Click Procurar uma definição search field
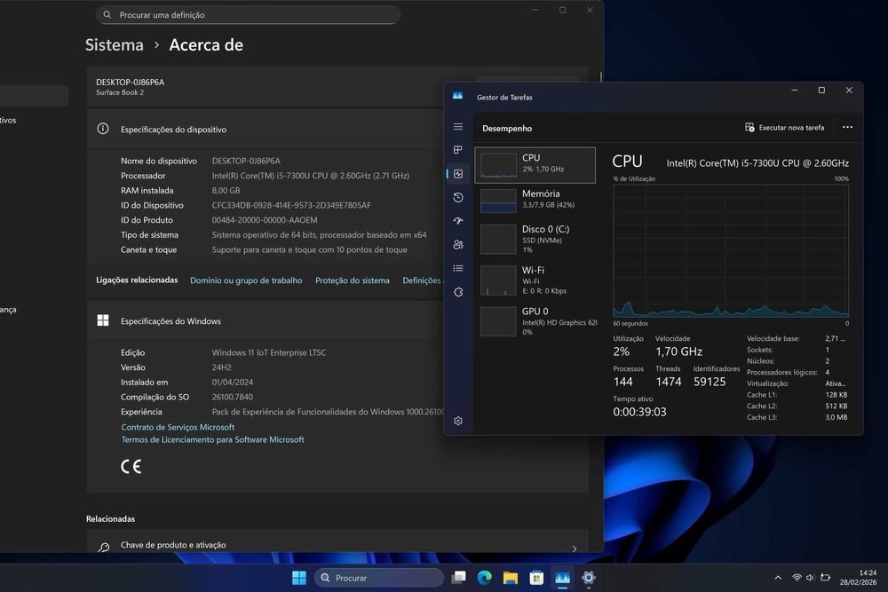This screenshot has height=592, width=888. (x=248, y=15)
